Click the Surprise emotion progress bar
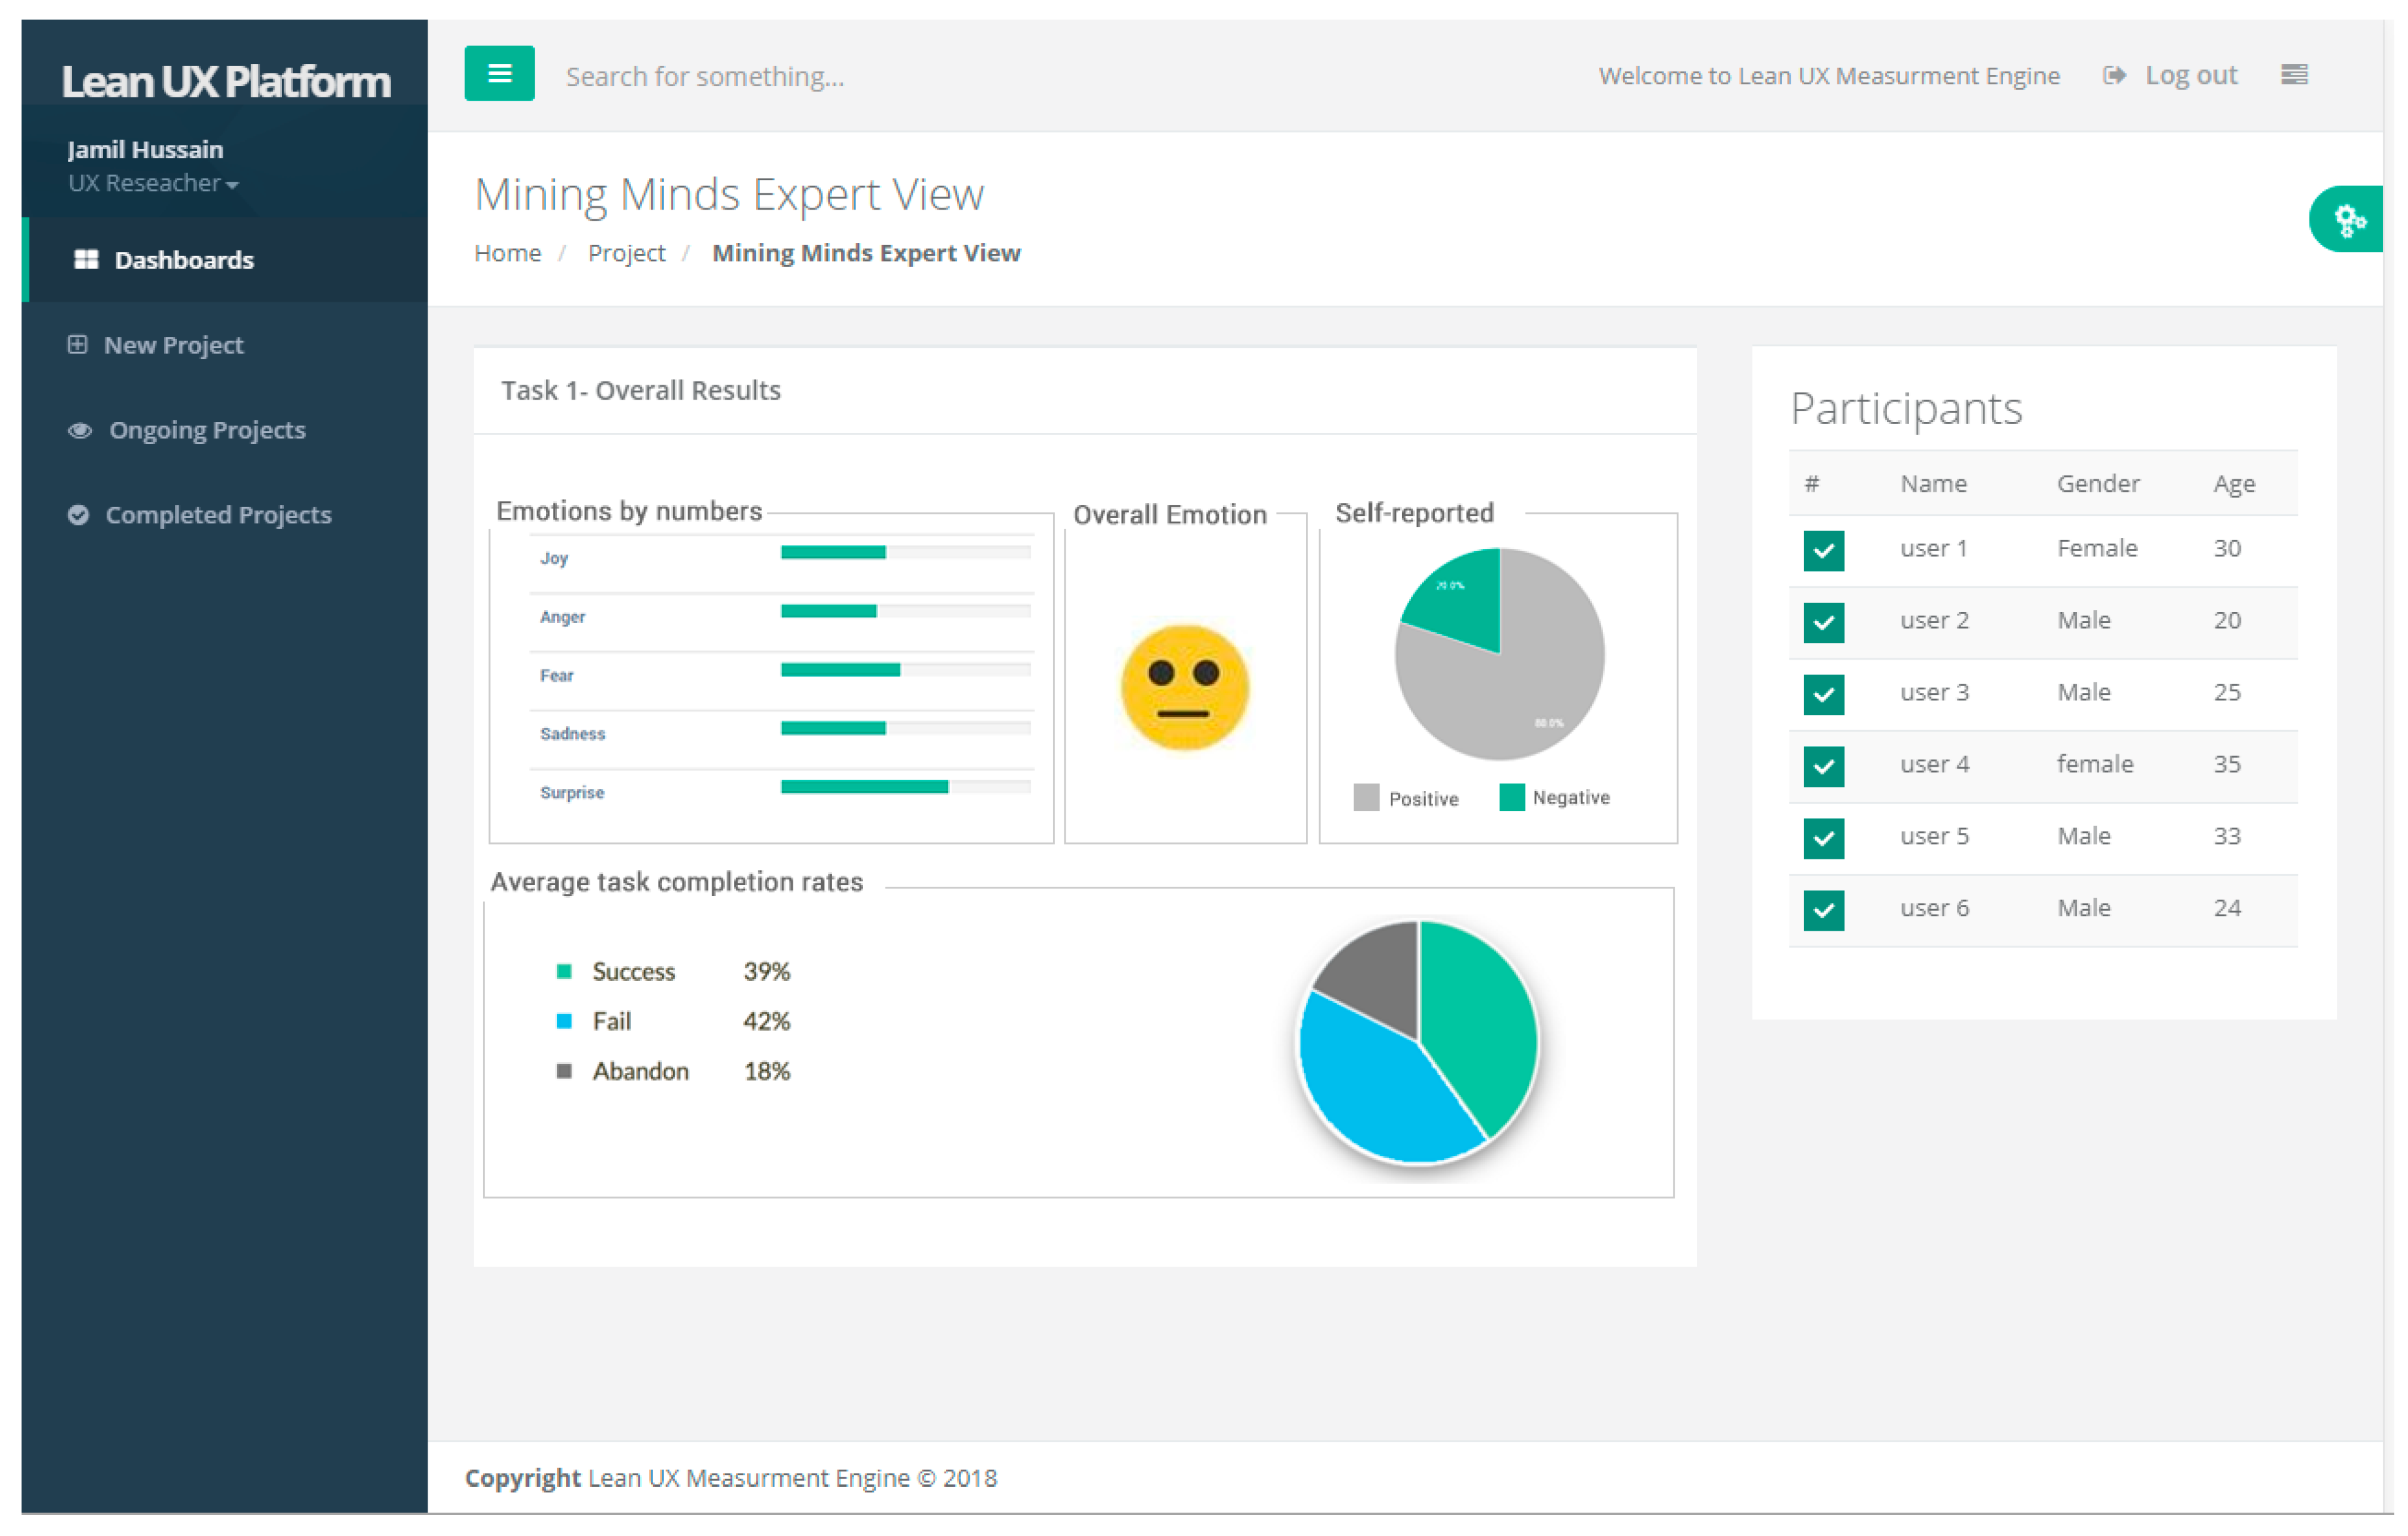Screen dimensions: 2408x1536 point(906,787)
